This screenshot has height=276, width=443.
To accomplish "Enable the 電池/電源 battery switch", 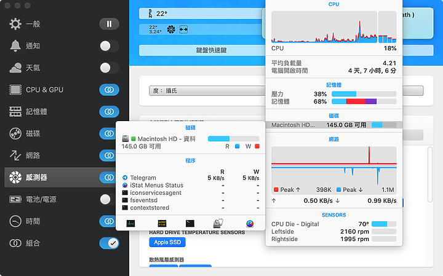I will [108, 199].
